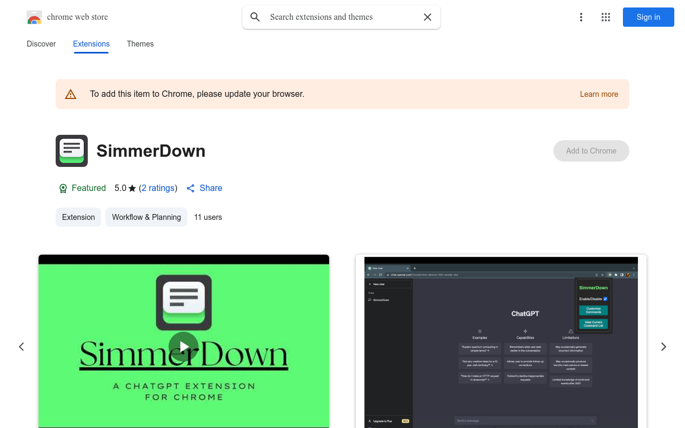Viewport: 685px width, 428px height.
Task: Select the Workflow & Planning category chip
Action: tap(146, 217)
